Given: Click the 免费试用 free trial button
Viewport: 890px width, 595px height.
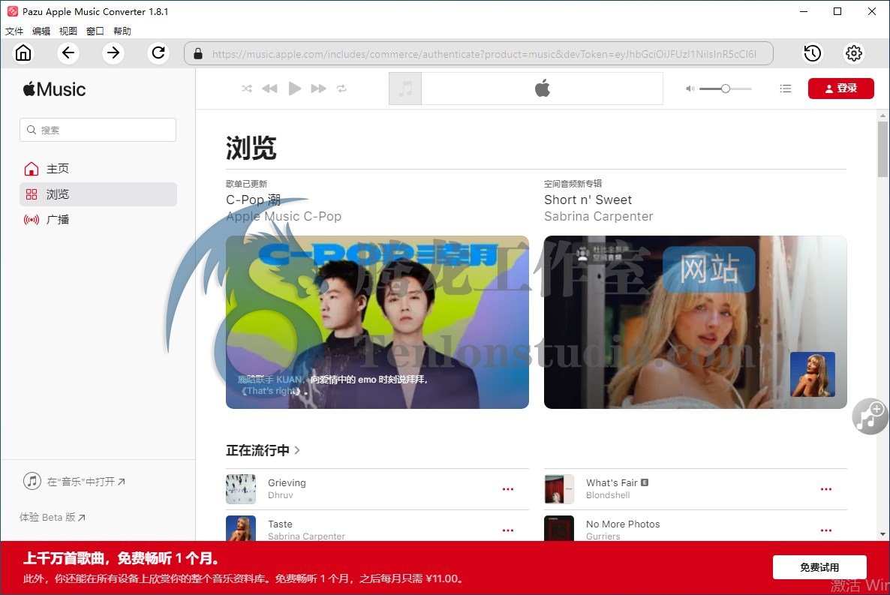Looking at the screenshot, I should coord(819,567).
